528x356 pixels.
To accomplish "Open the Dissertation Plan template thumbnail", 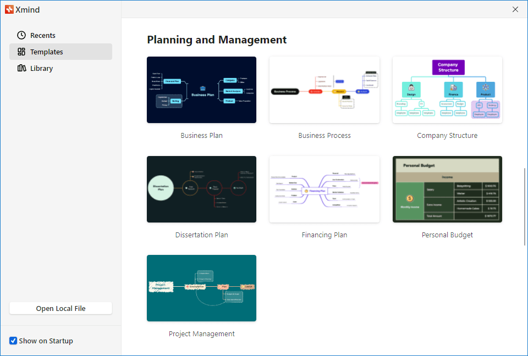I will click(x=201, y=189).
